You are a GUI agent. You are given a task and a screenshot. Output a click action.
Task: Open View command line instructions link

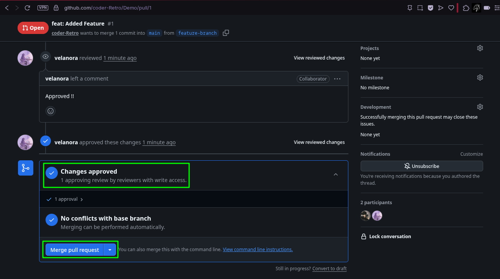pos(258,250)
